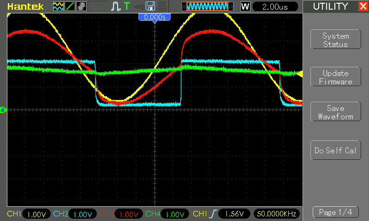This screenshot has width=369, height=221.
Task: Click the CH2 1.00V scale readout
Action: [x=83, y=214]
